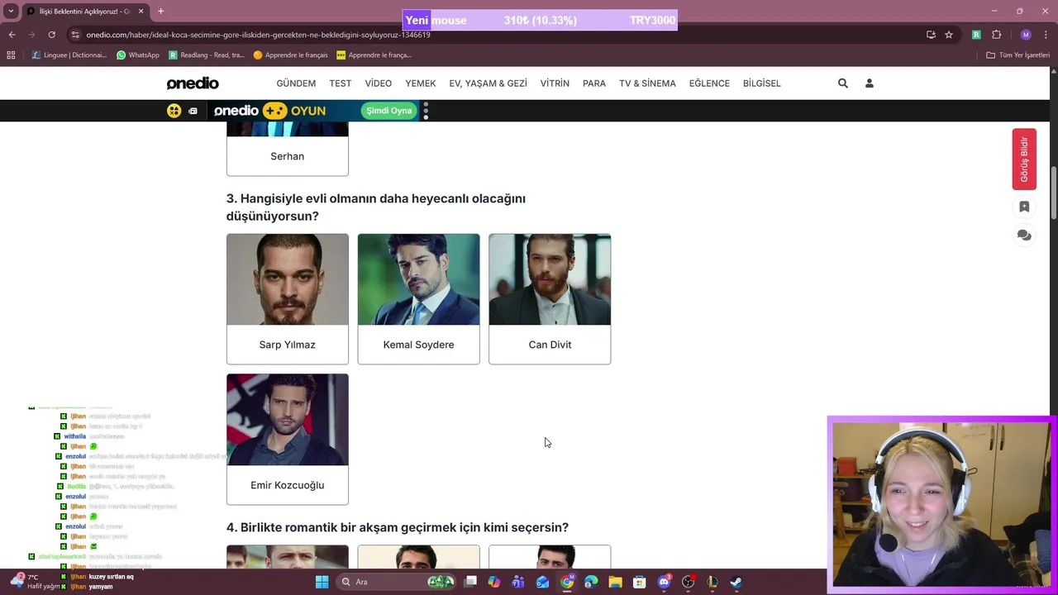The width and height of the screenshot is (1058, 595).
Task: Click the Şimdi Oyna button
Action: pos(389,111)
